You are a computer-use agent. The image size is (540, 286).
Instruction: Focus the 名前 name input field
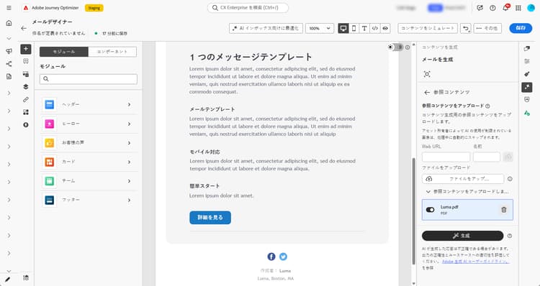tap(486, 157)
